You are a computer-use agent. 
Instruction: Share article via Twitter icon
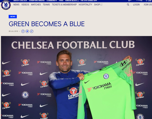(x=27, y=31)
